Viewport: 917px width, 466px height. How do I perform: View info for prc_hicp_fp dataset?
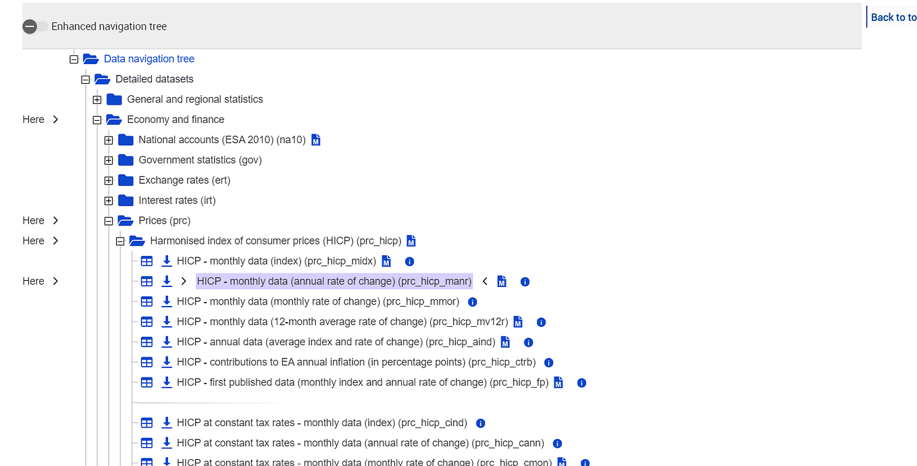(x=581, y=382)
